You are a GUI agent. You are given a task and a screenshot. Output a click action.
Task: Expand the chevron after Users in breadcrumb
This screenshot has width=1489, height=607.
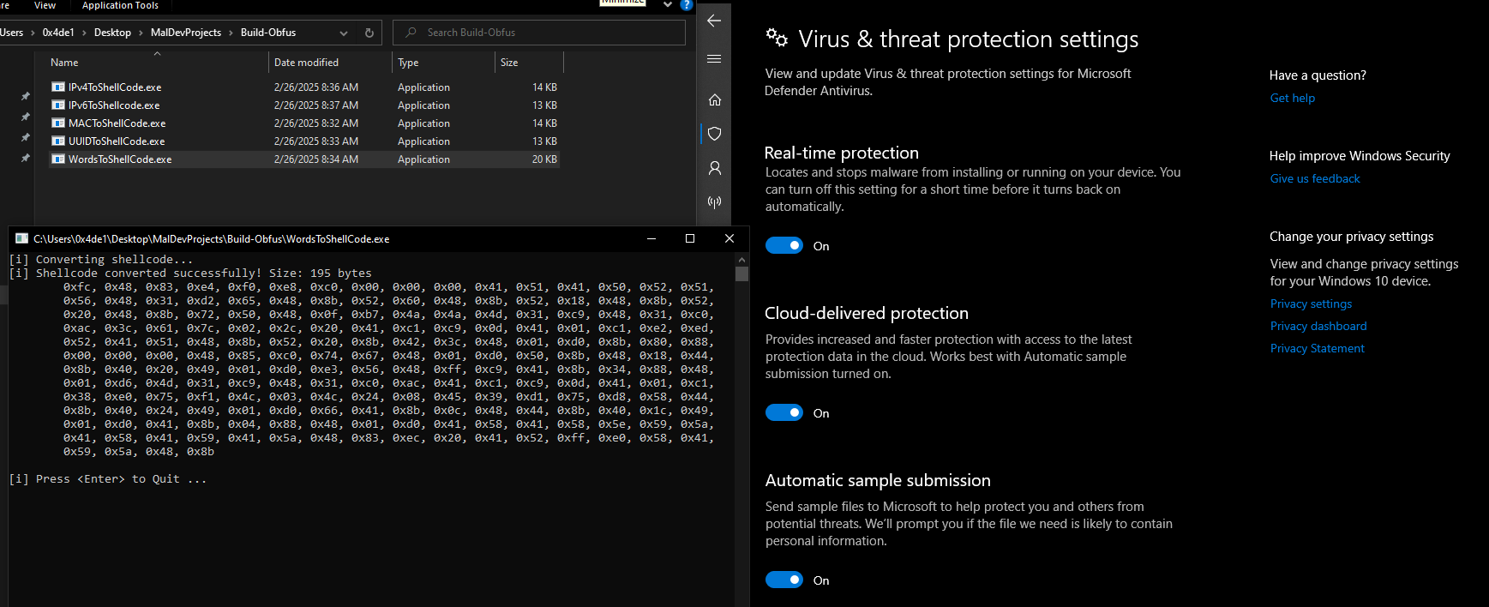click(33, 33)
